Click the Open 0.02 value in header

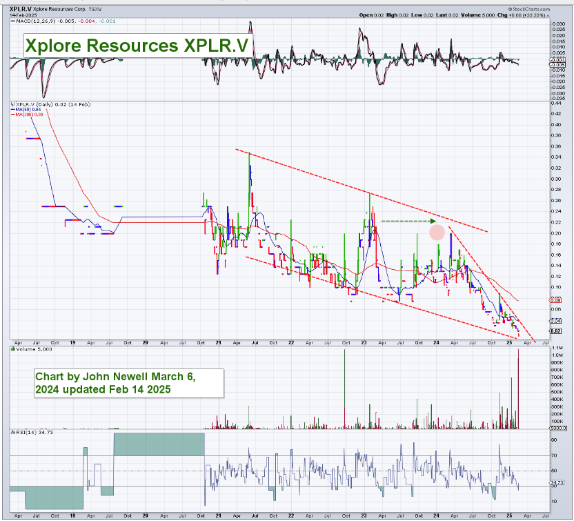coord(371,15)
